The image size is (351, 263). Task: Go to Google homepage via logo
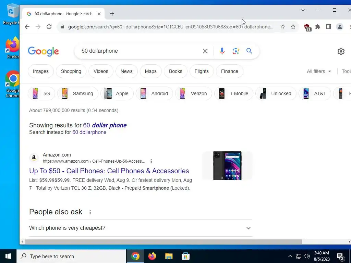(x=44, y=51)
